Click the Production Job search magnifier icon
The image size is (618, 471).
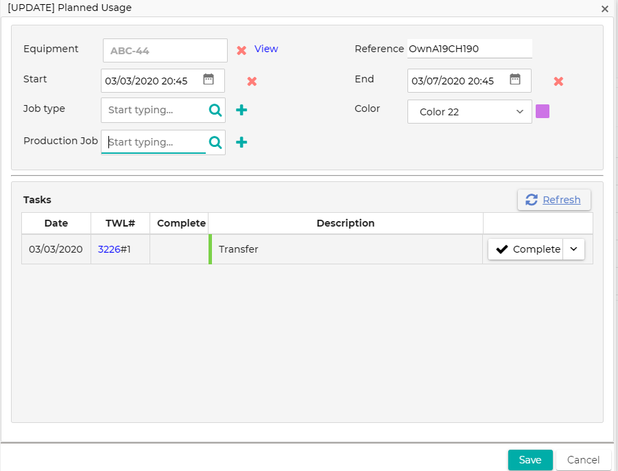pyautogui.click(x=215, y=142)
